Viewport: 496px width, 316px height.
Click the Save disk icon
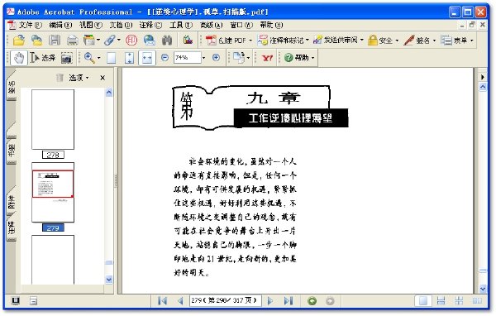click(55, 41)
